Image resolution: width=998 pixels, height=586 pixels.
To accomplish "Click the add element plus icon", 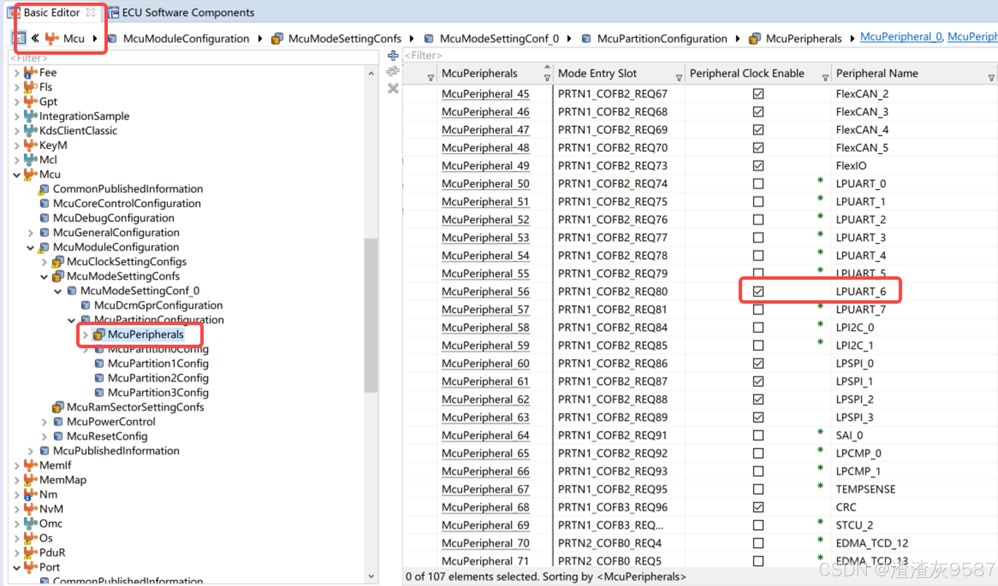I will point(393,56).
